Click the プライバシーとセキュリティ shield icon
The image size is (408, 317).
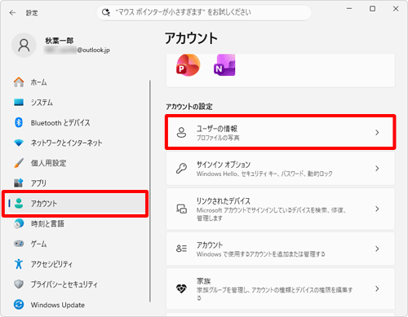pyautogui.click(x=19, y=284)
